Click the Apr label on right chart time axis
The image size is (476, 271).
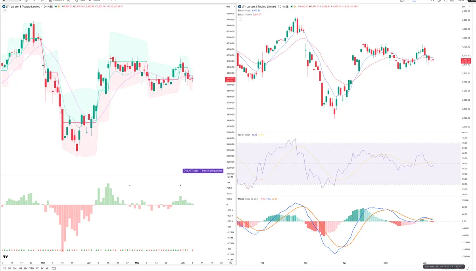(x=344, y=263)
